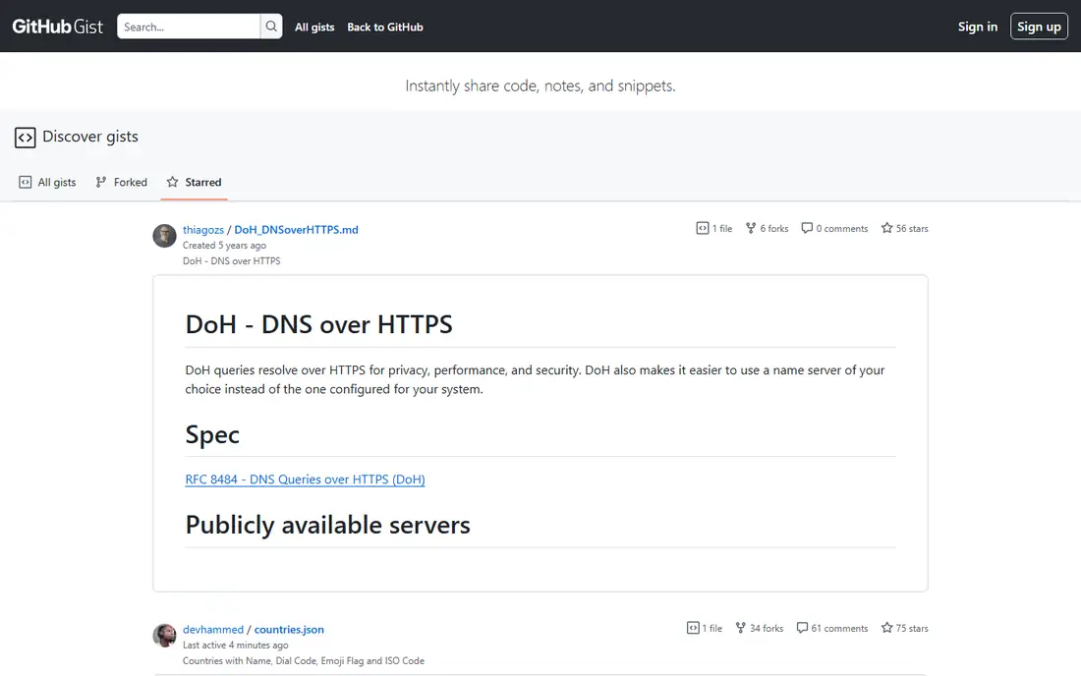
Task: Go Back to GitHub link
Action: click(384, 27)
